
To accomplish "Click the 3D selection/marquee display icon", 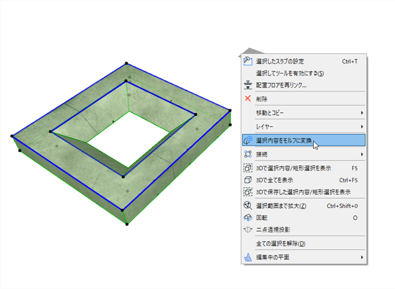I will tap(248, 168).
